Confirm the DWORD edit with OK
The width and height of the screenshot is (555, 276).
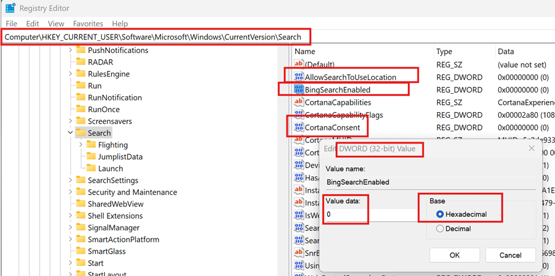click(455, 255)
